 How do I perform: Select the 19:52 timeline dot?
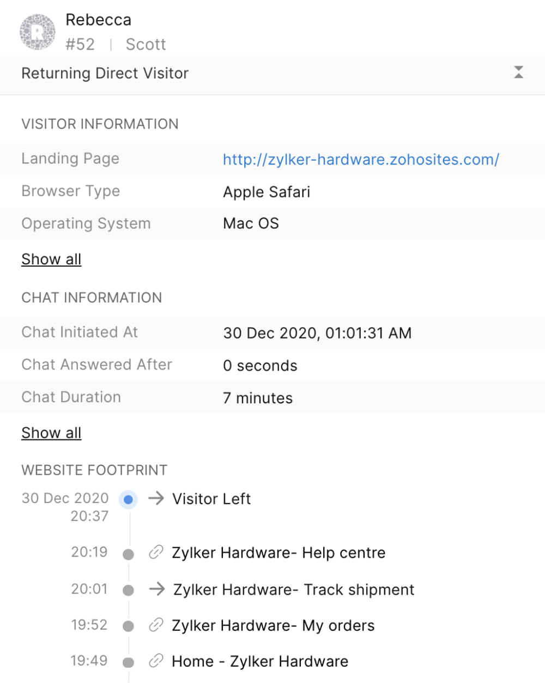tap(128, 626)
